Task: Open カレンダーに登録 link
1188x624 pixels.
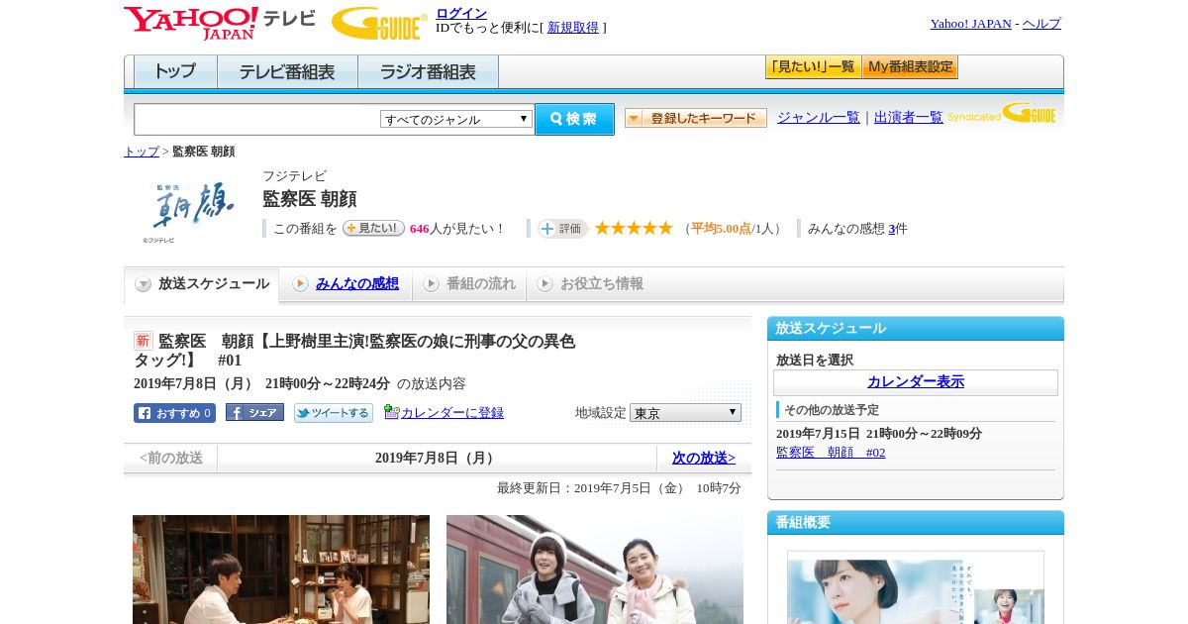Action: pos(452,413)
